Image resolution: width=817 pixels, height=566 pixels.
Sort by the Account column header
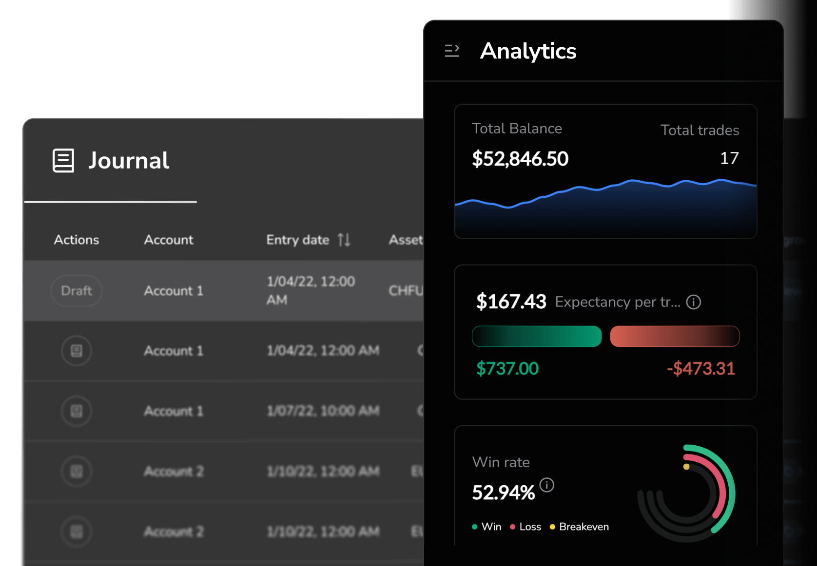[x=168, y=240]
